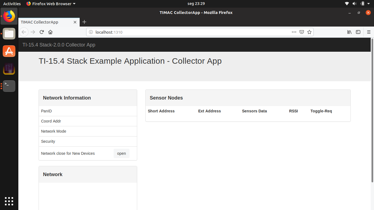This screenshot has width=374, height=210.
Task: Click the Collector App page title heading
Action: pos(130,61)
